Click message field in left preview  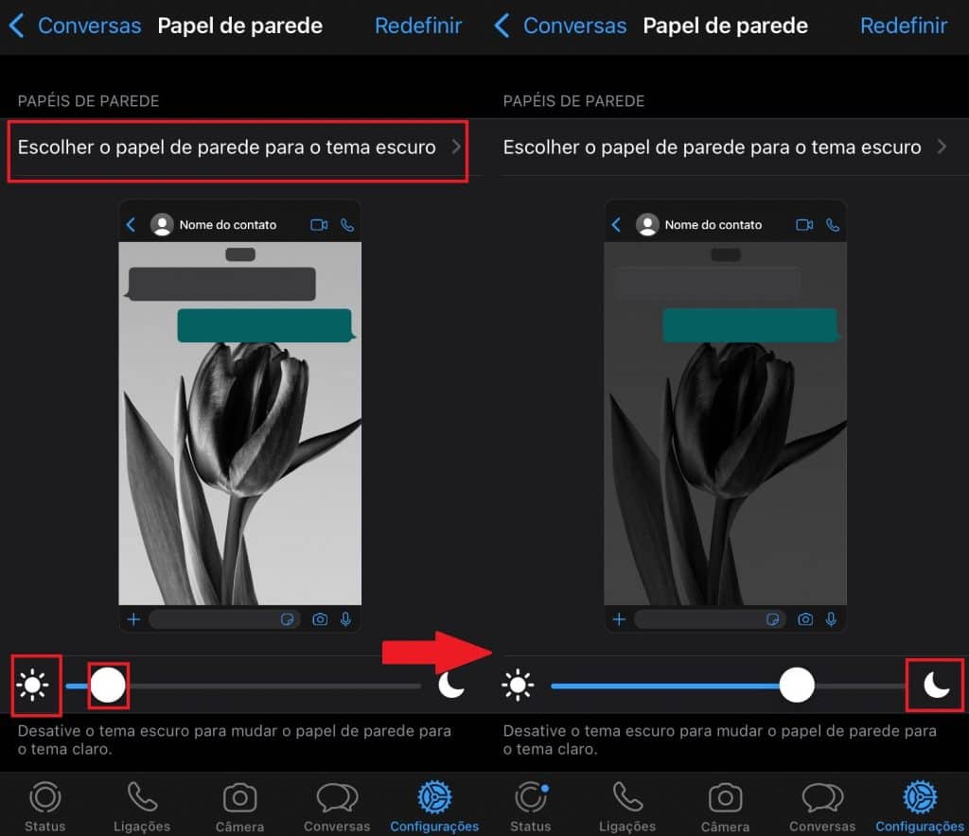[225, 618]
